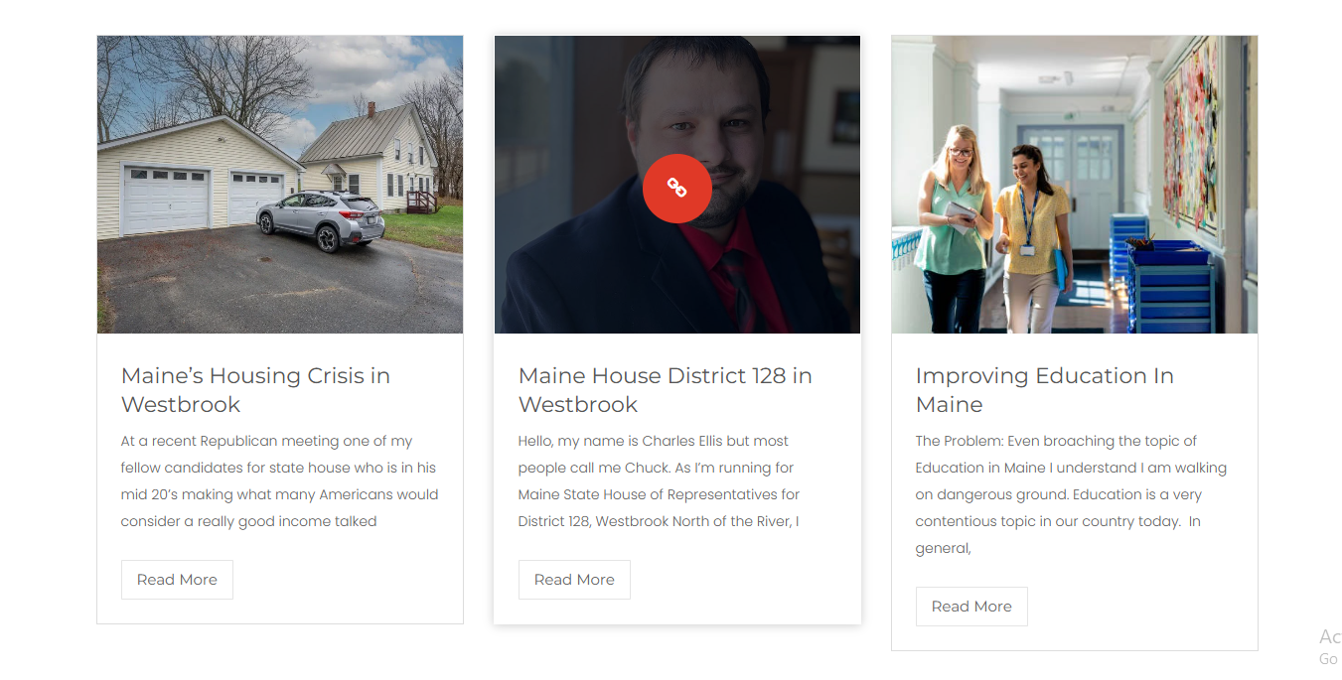
Task: Click Read More under Housing Crisis post
Action: coord(177,580)
